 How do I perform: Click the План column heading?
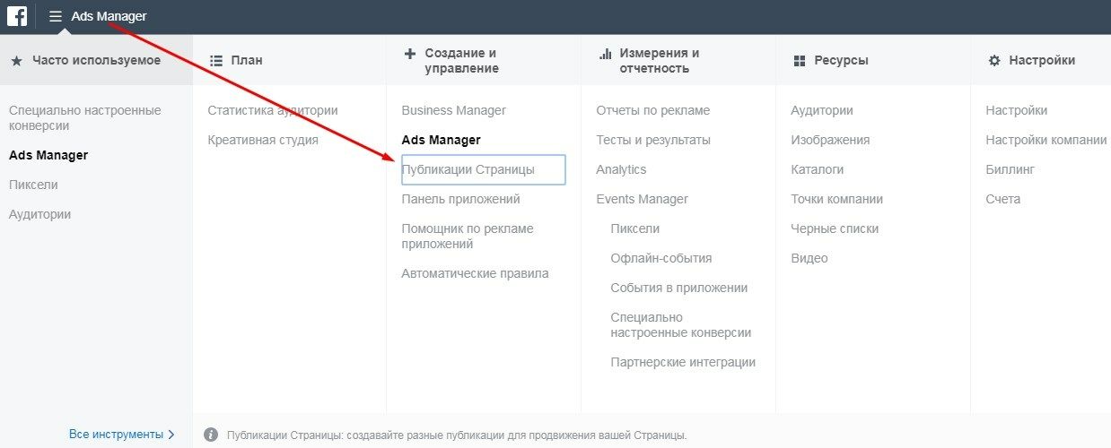coord(246,60)
